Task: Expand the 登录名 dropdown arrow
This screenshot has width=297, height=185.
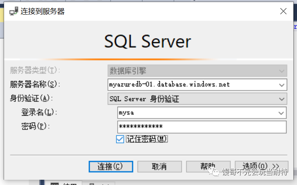Action: (x=281, y=113)
